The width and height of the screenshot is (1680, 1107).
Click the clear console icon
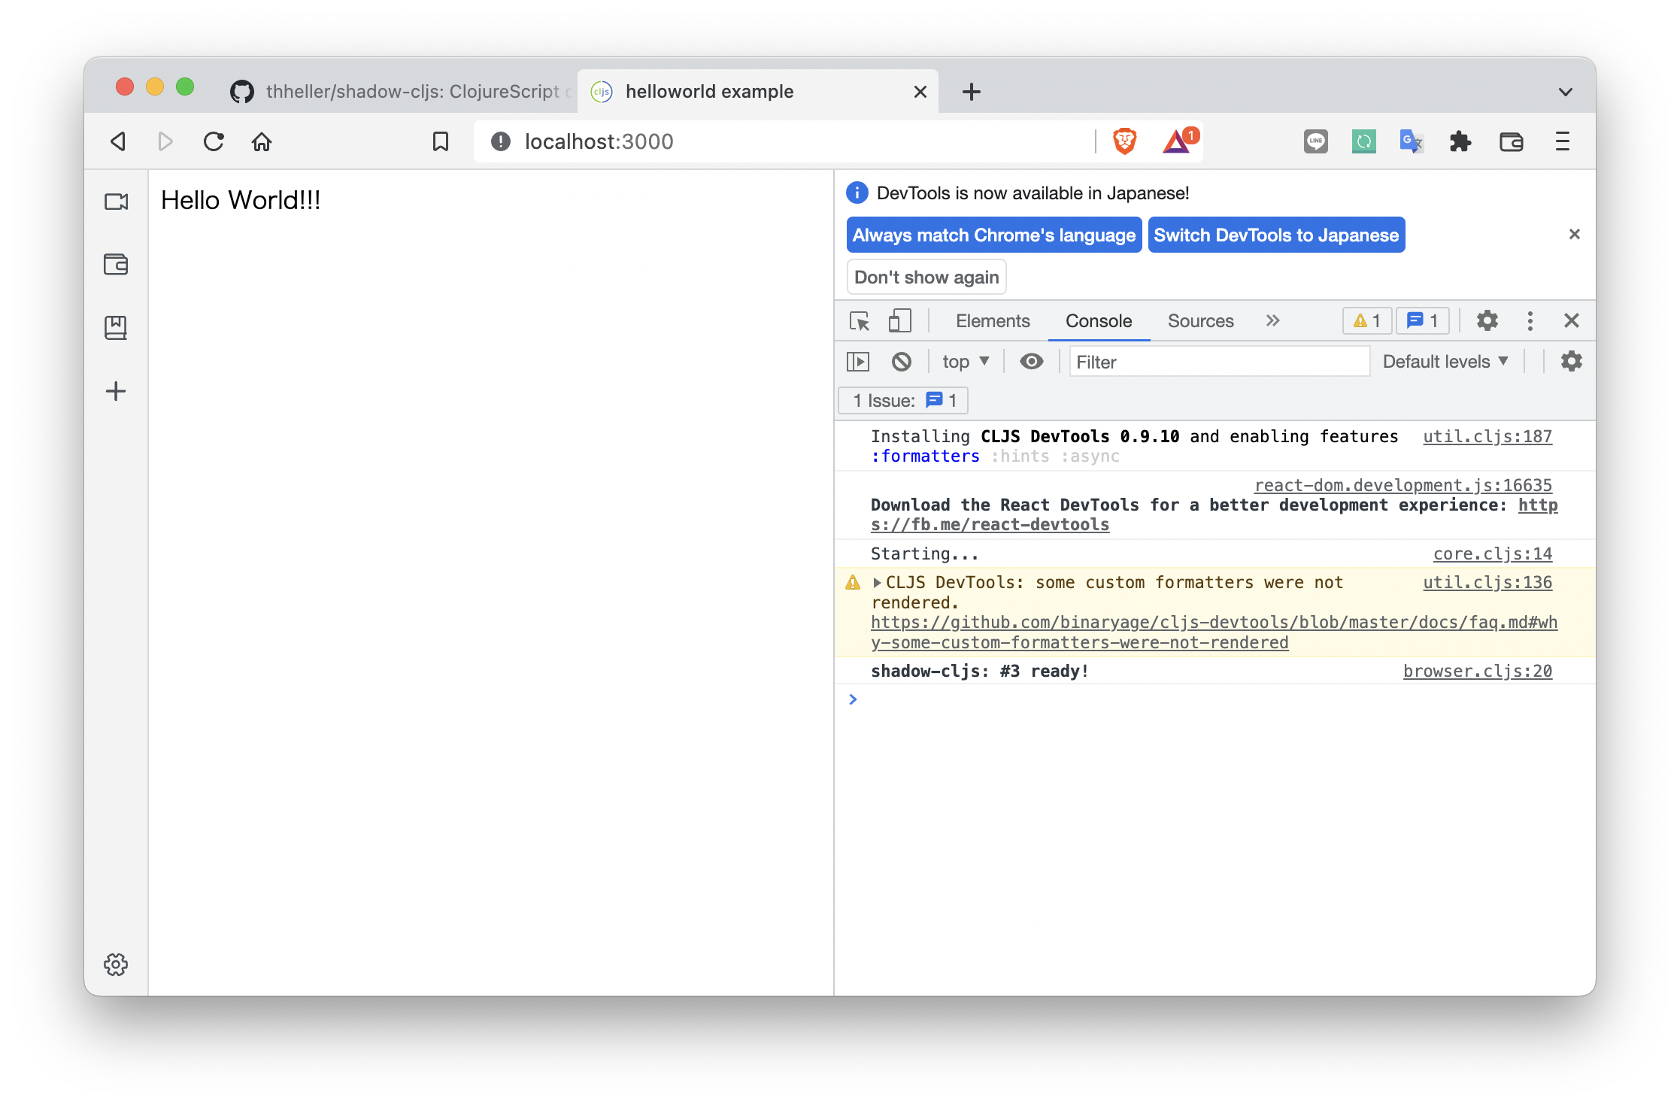(x=901, y=362)
